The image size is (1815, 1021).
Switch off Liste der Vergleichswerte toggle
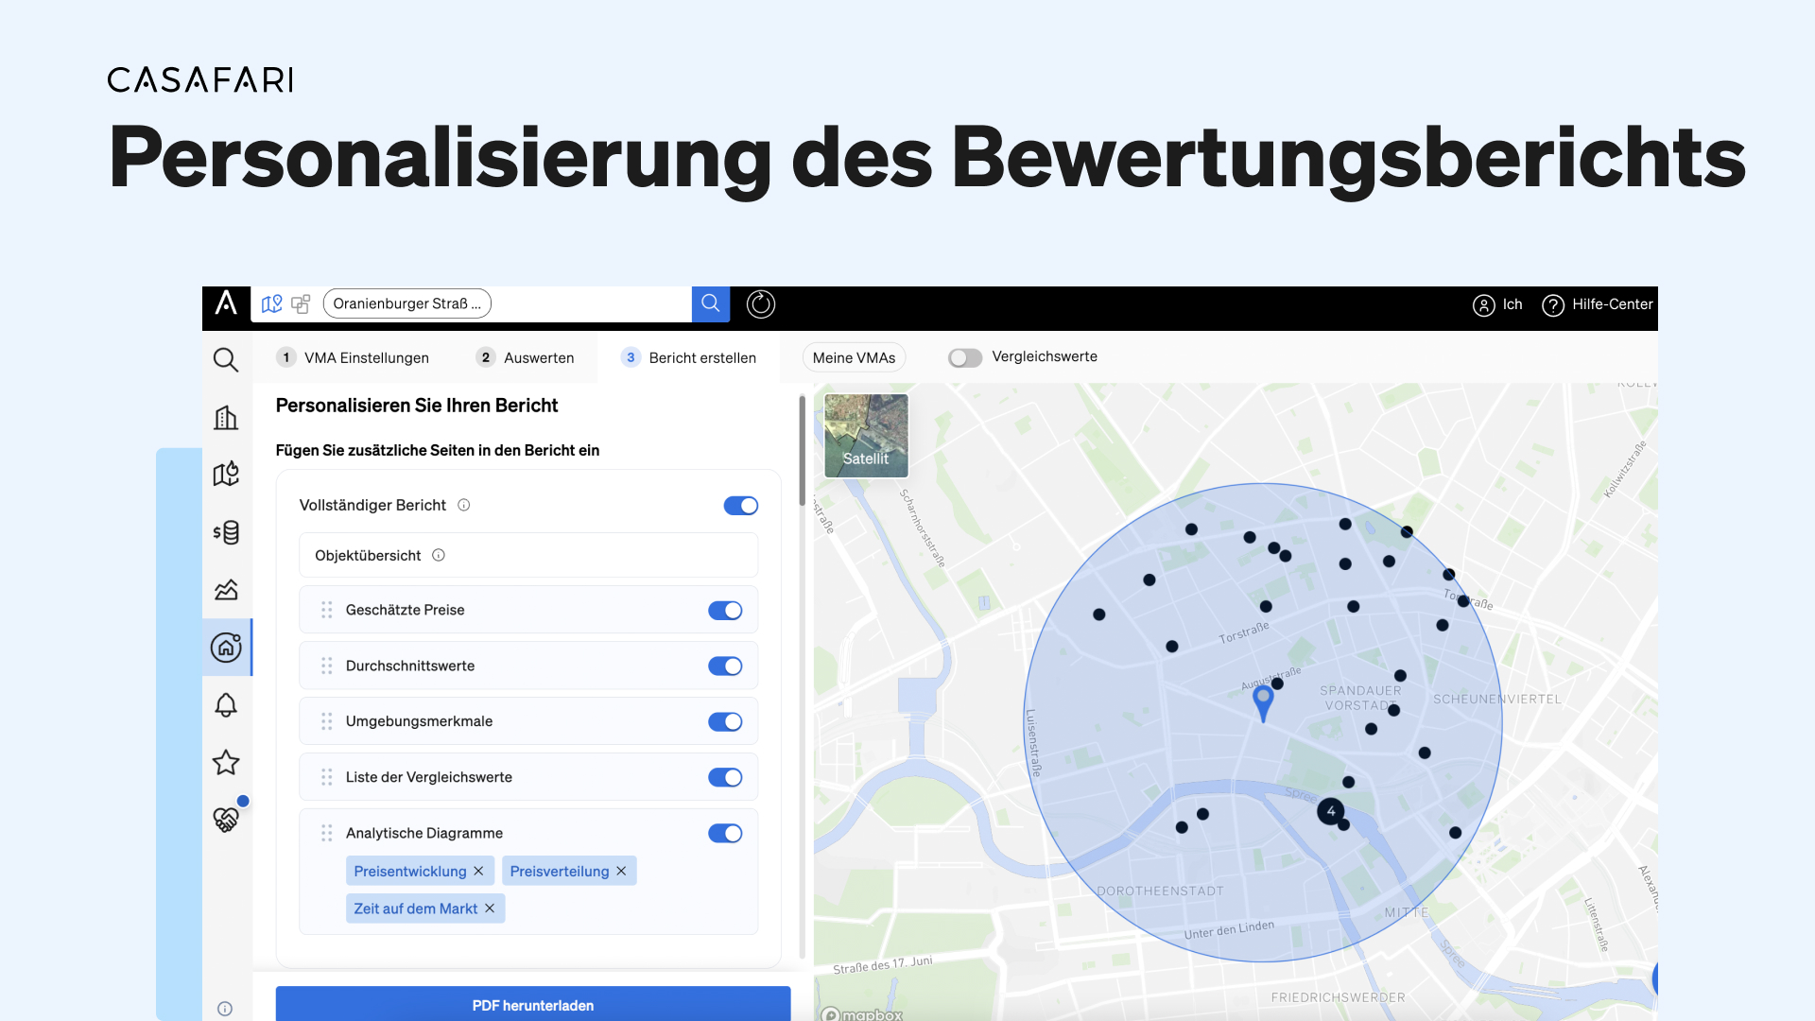coord(725,777)
